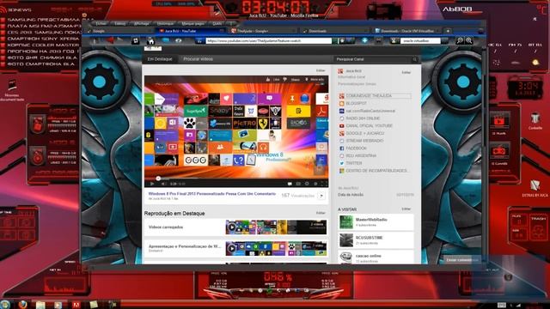
Task: Click the video progress bar scrubber
Action: coord(158,179)
